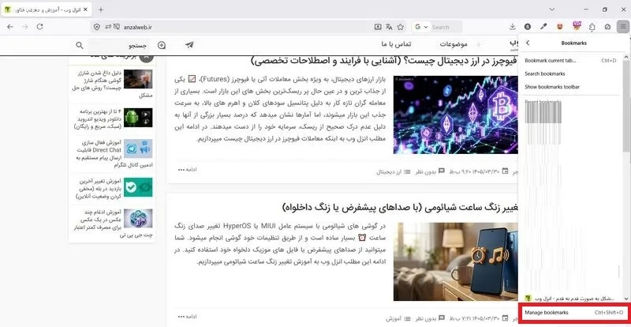Image resolution: width=631 pixels, height=327 pixels.
Task: Open the Downloads toolbar icon
Action: tap(512, 27)
